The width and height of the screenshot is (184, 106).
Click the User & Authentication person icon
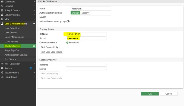click(2, 24)
